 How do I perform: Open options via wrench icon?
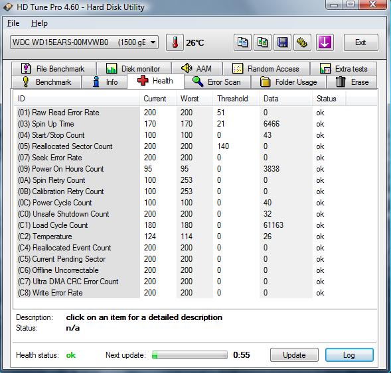coord(302,42)
